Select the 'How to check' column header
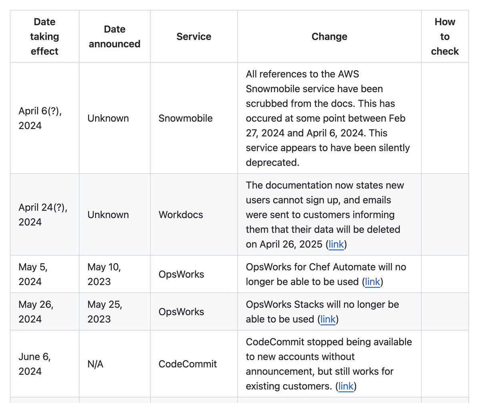The width and height of the screenshot is (480, 403). pyautogui.click(x=445, y=36)
